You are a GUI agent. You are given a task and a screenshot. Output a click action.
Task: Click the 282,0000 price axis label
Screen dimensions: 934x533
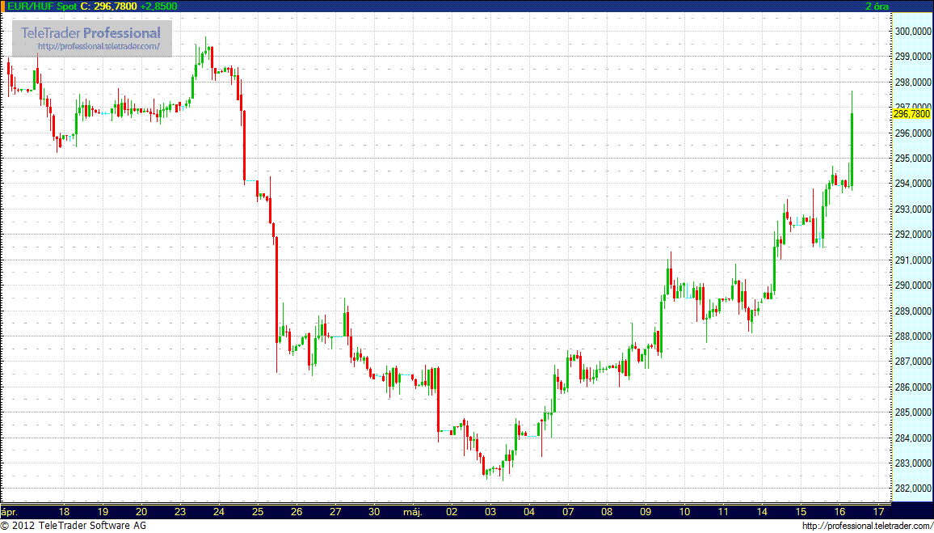click(912, 489)
